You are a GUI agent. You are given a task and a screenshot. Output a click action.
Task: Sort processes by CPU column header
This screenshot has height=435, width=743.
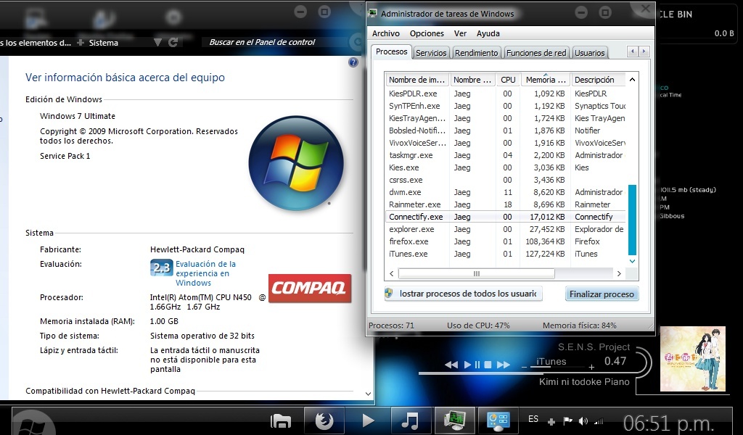(x=507, y=80)
